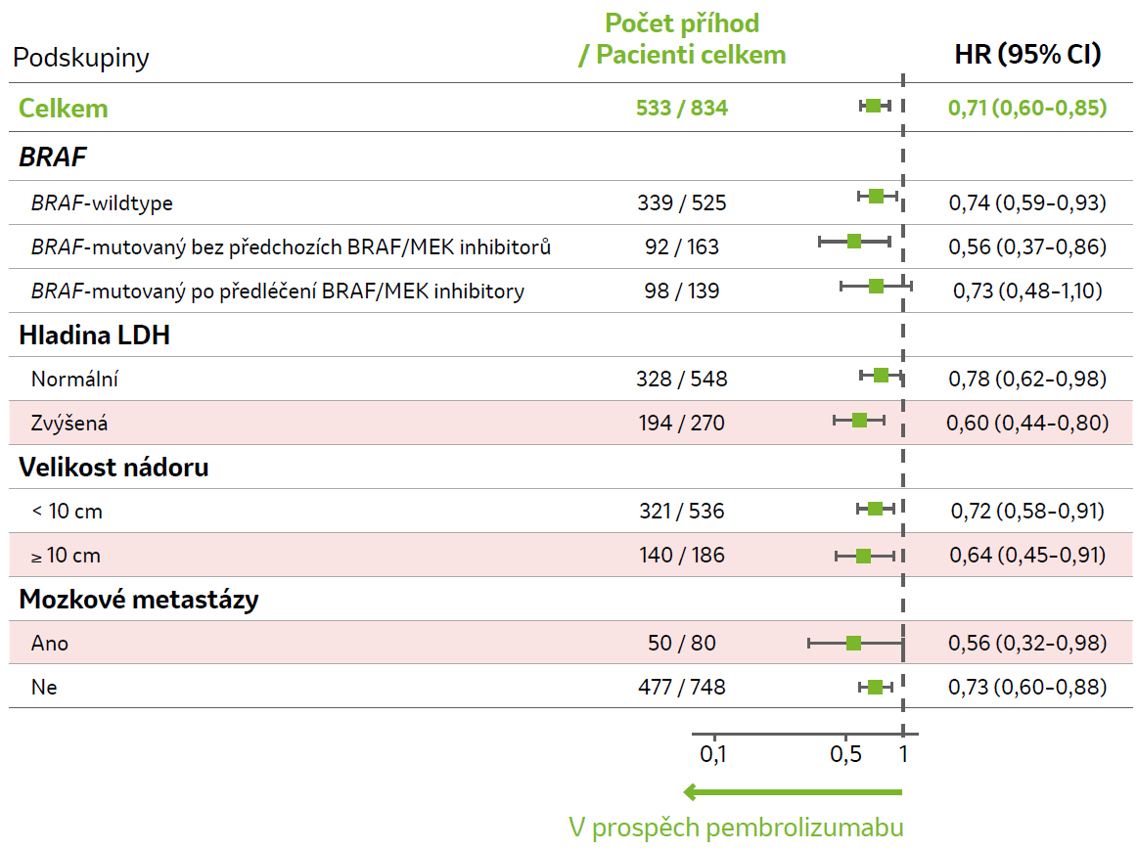Click the green marker for brain metastases Ano
1138x851 pixels.
(x=853, y=643)
